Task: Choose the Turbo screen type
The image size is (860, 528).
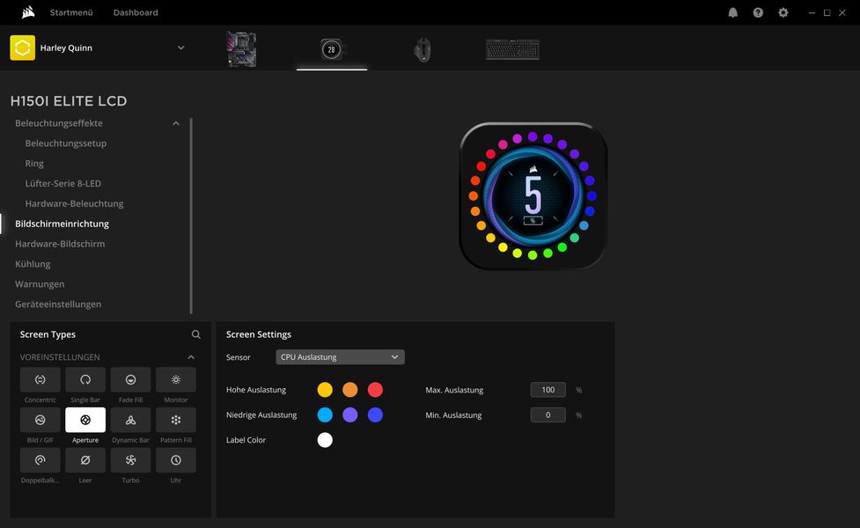Action: point(130,460)
